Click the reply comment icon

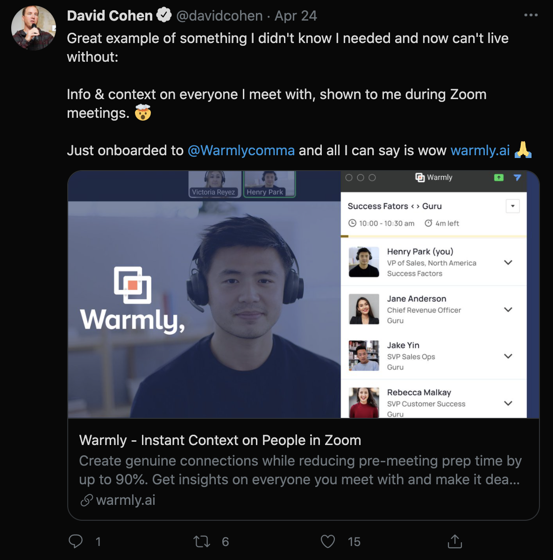click(x=76, y=541)
